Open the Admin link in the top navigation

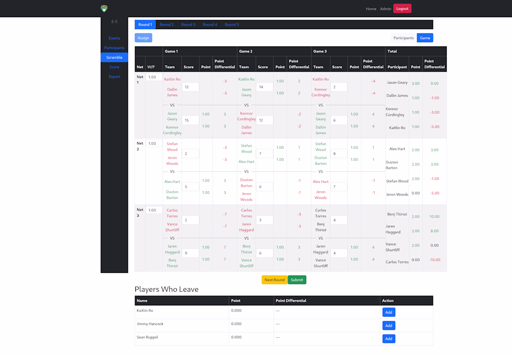(385, 9)
